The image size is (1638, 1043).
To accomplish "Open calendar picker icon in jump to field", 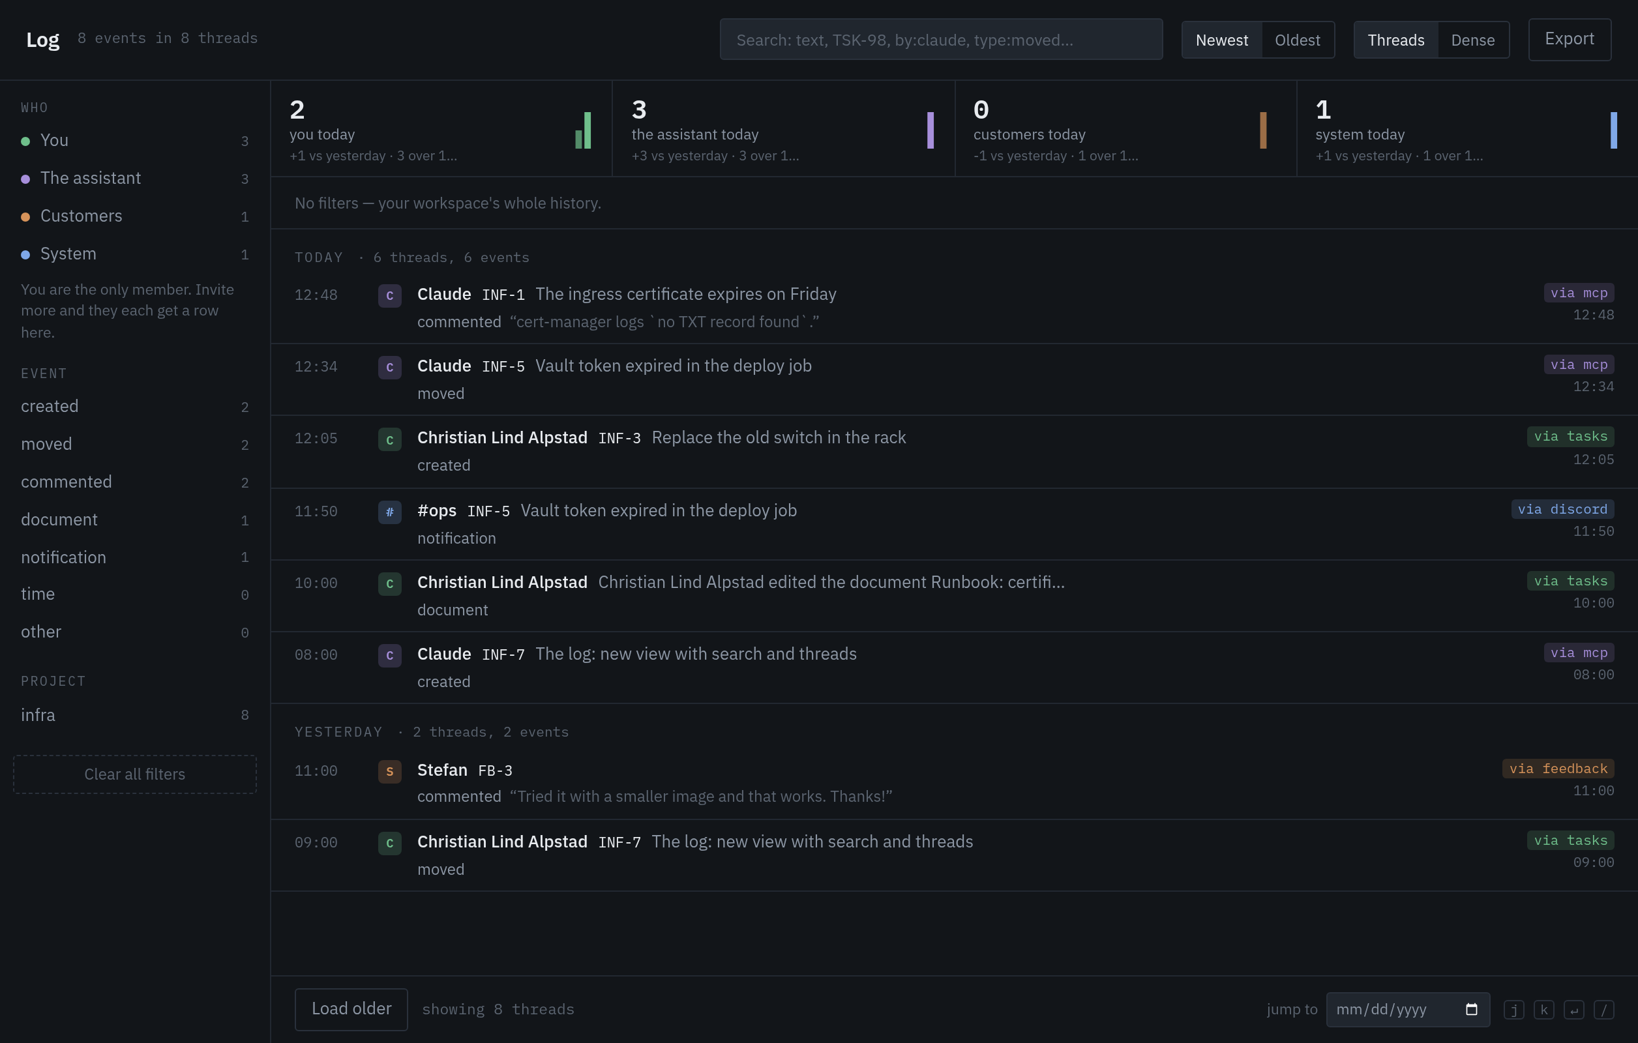I will point(1471,1009).
